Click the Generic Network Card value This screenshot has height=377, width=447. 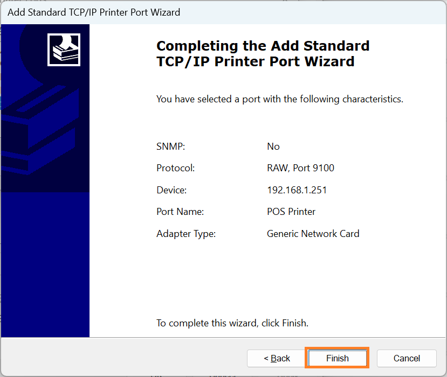[x=313, y=234]
